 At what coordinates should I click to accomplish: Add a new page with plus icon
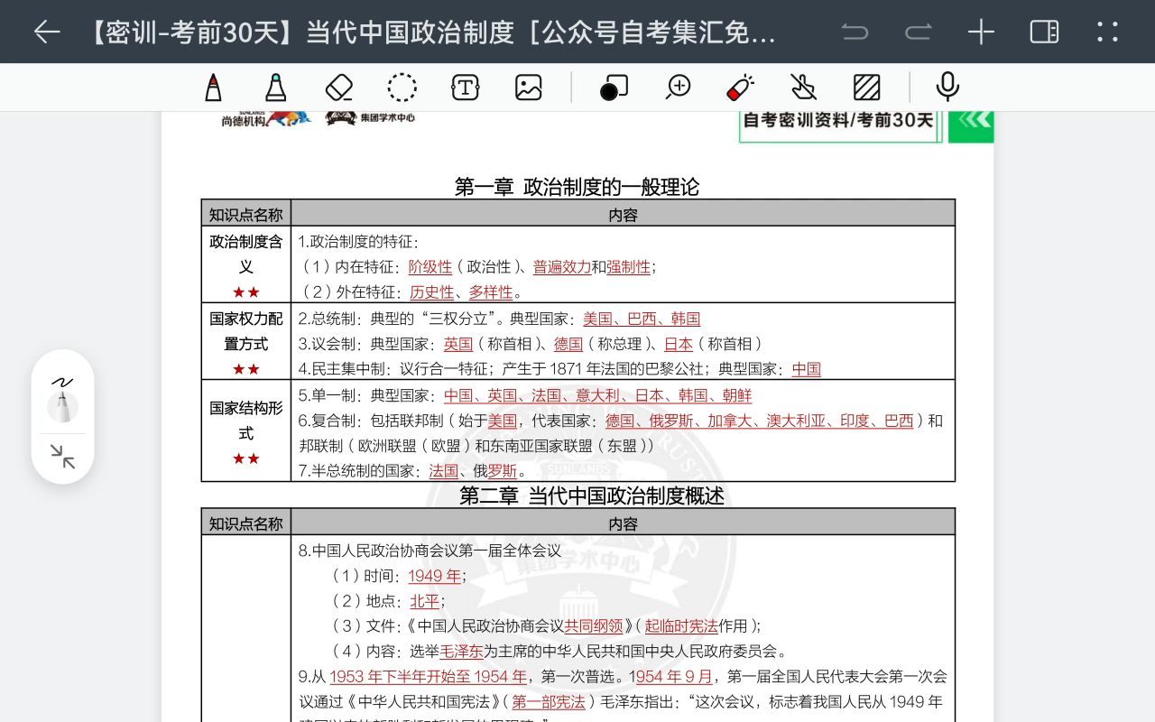[x=981, y=32]
